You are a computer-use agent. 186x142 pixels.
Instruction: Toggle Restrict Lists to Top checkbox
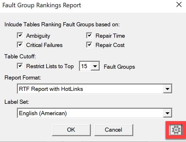(x=20, y=66)
